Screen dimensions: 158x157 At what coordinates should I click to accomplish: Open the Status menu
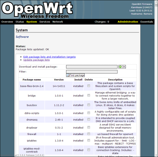coord(20,22)
